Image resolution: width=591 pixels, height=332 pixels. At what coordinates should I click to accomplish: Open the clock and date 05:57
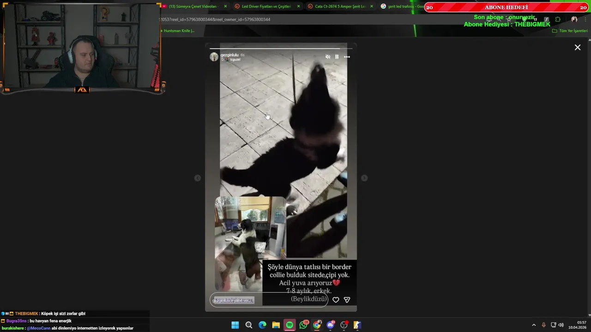coord(577,325)
